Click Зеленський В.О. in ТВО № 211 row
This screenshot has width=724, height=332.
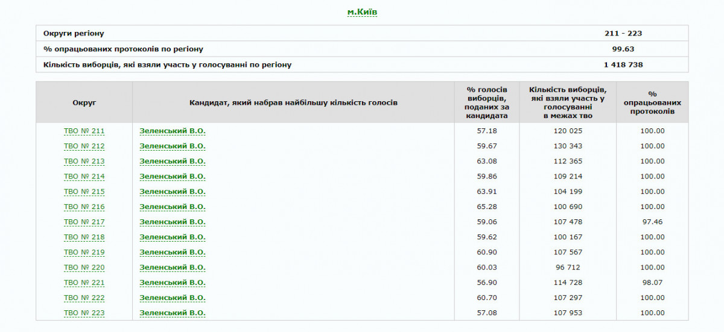tap(173, 131)
